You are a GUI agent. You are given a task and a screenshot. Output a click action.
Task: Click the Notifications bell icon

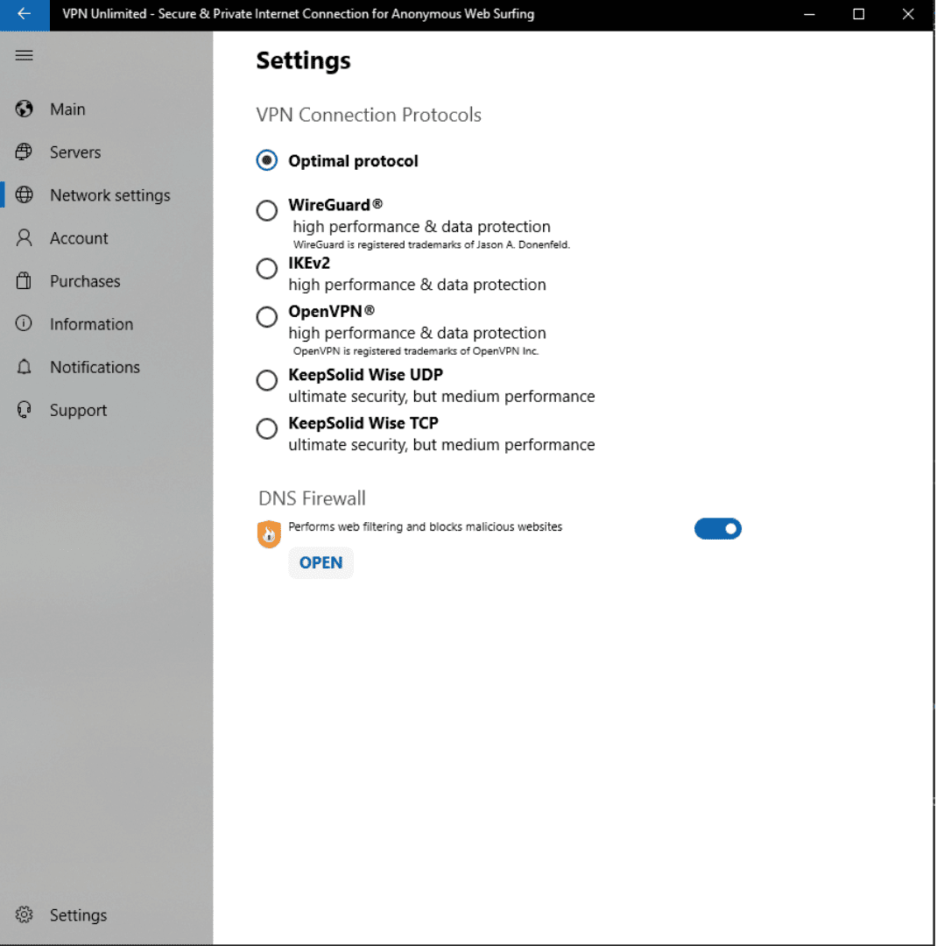(x=25, y=367)
